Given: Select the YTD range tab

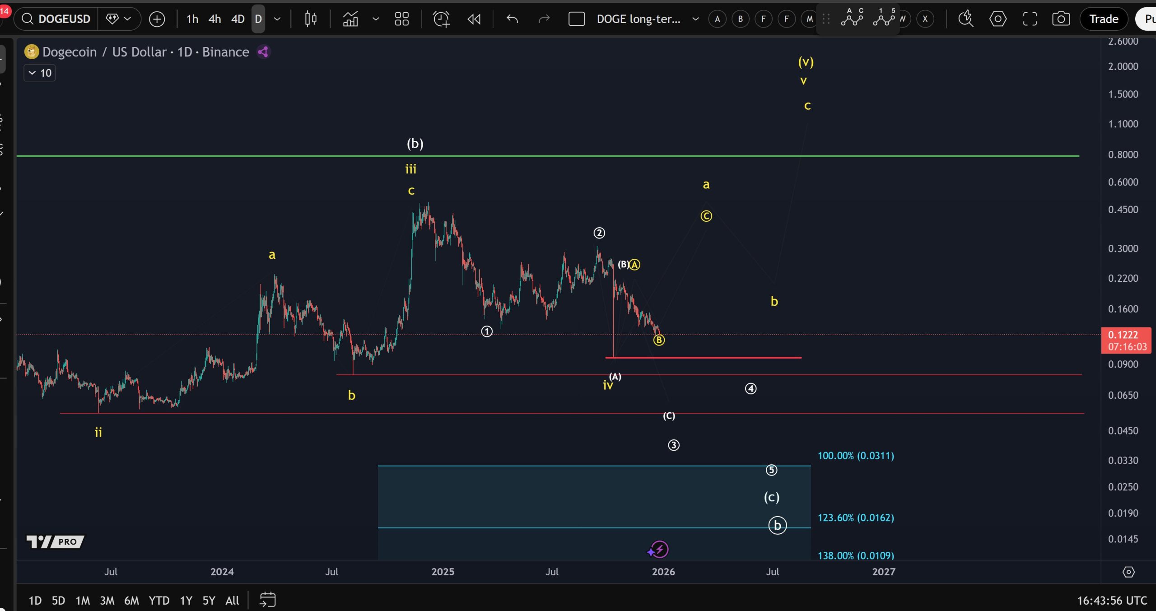Looking at the screenshot, I should (159, 601).
